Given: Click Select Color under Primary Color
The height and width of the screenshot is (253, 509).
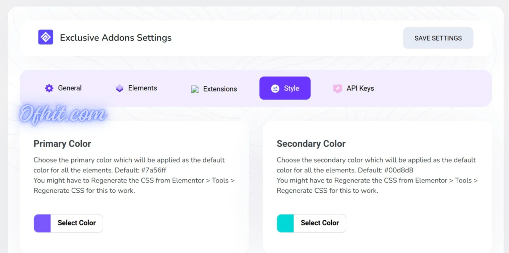Looking at the screenshot, I should pyautogui.click(x=77, y=223).
